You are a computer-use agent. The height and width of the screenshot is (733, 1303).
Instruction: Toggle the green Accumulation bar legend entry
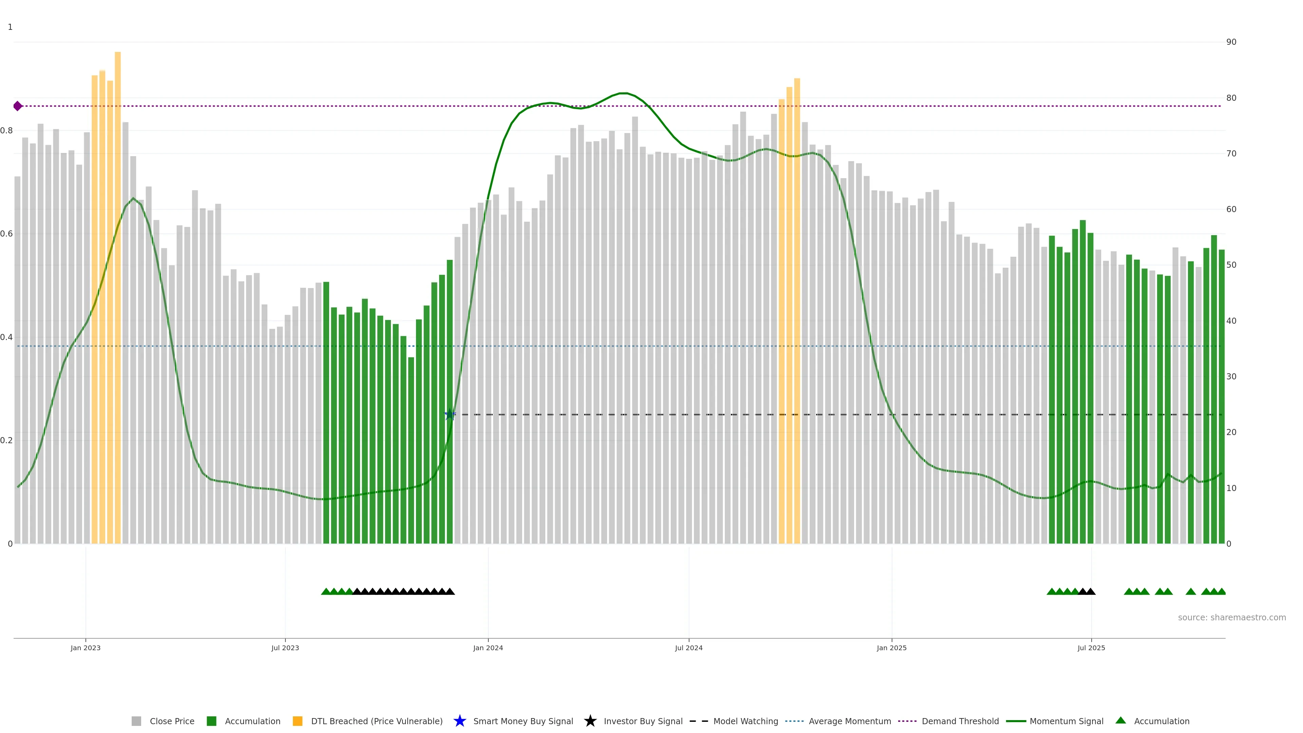click(x=211, y=721)
